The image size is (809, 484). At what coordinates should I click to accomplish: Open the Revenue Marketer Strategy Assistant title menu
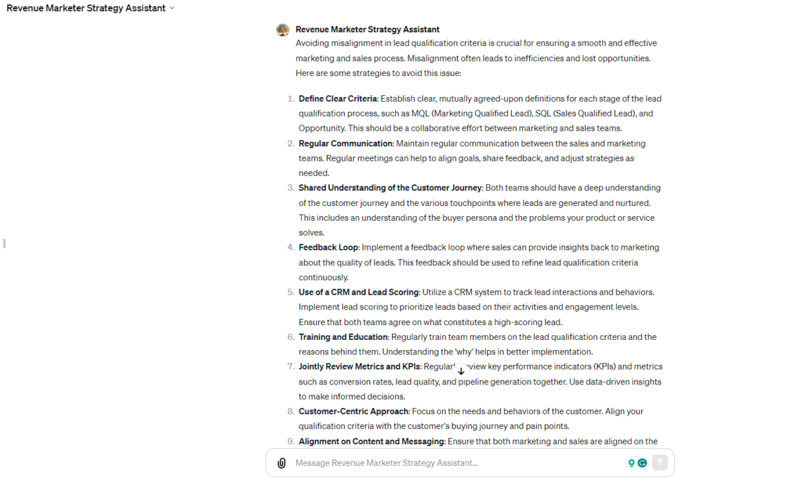pyautogui.click(x=86, y=8)
